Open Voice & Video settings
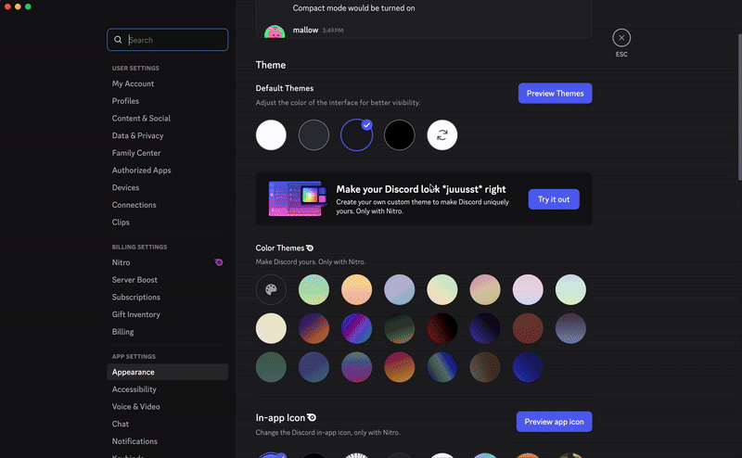742x458 pixels. pos(136,407)
